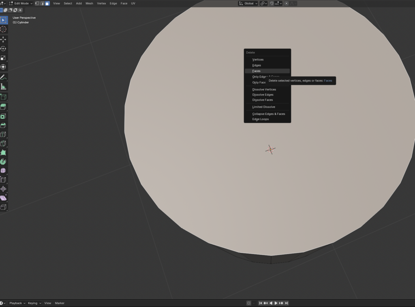
Task: Open the Mesh menu
Action: (x=89, y=3)
